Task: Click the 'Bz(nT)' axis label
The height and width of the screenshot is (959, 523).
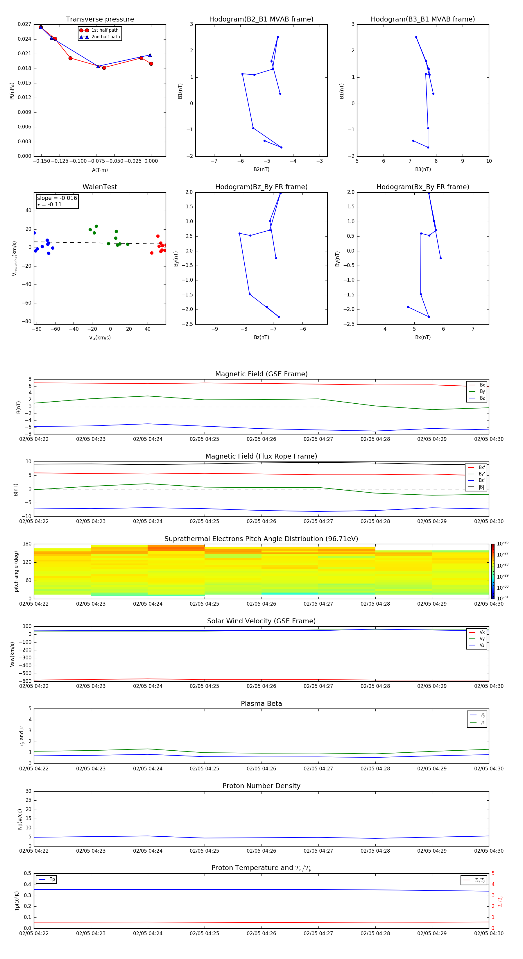Action: [261, 338]
